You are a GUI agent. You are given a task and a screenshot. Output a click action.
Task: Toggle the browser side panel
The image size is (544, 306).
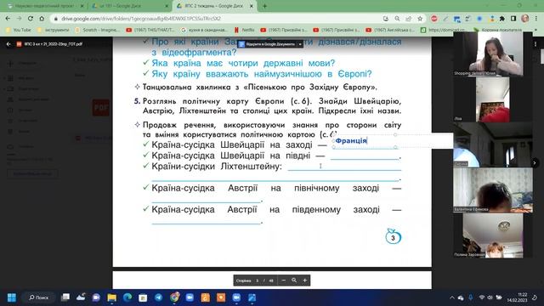[x=513, y=19]
